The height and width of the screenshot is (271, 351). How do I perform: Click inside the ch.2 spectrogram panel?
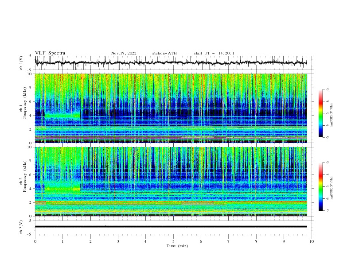[171, 182]
